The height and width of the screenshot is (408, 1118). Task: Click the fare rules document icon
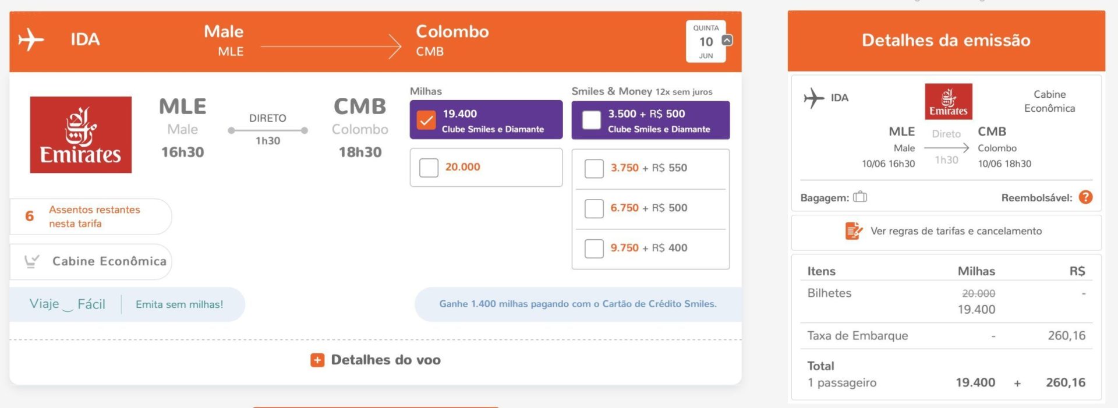coord(854,231)
